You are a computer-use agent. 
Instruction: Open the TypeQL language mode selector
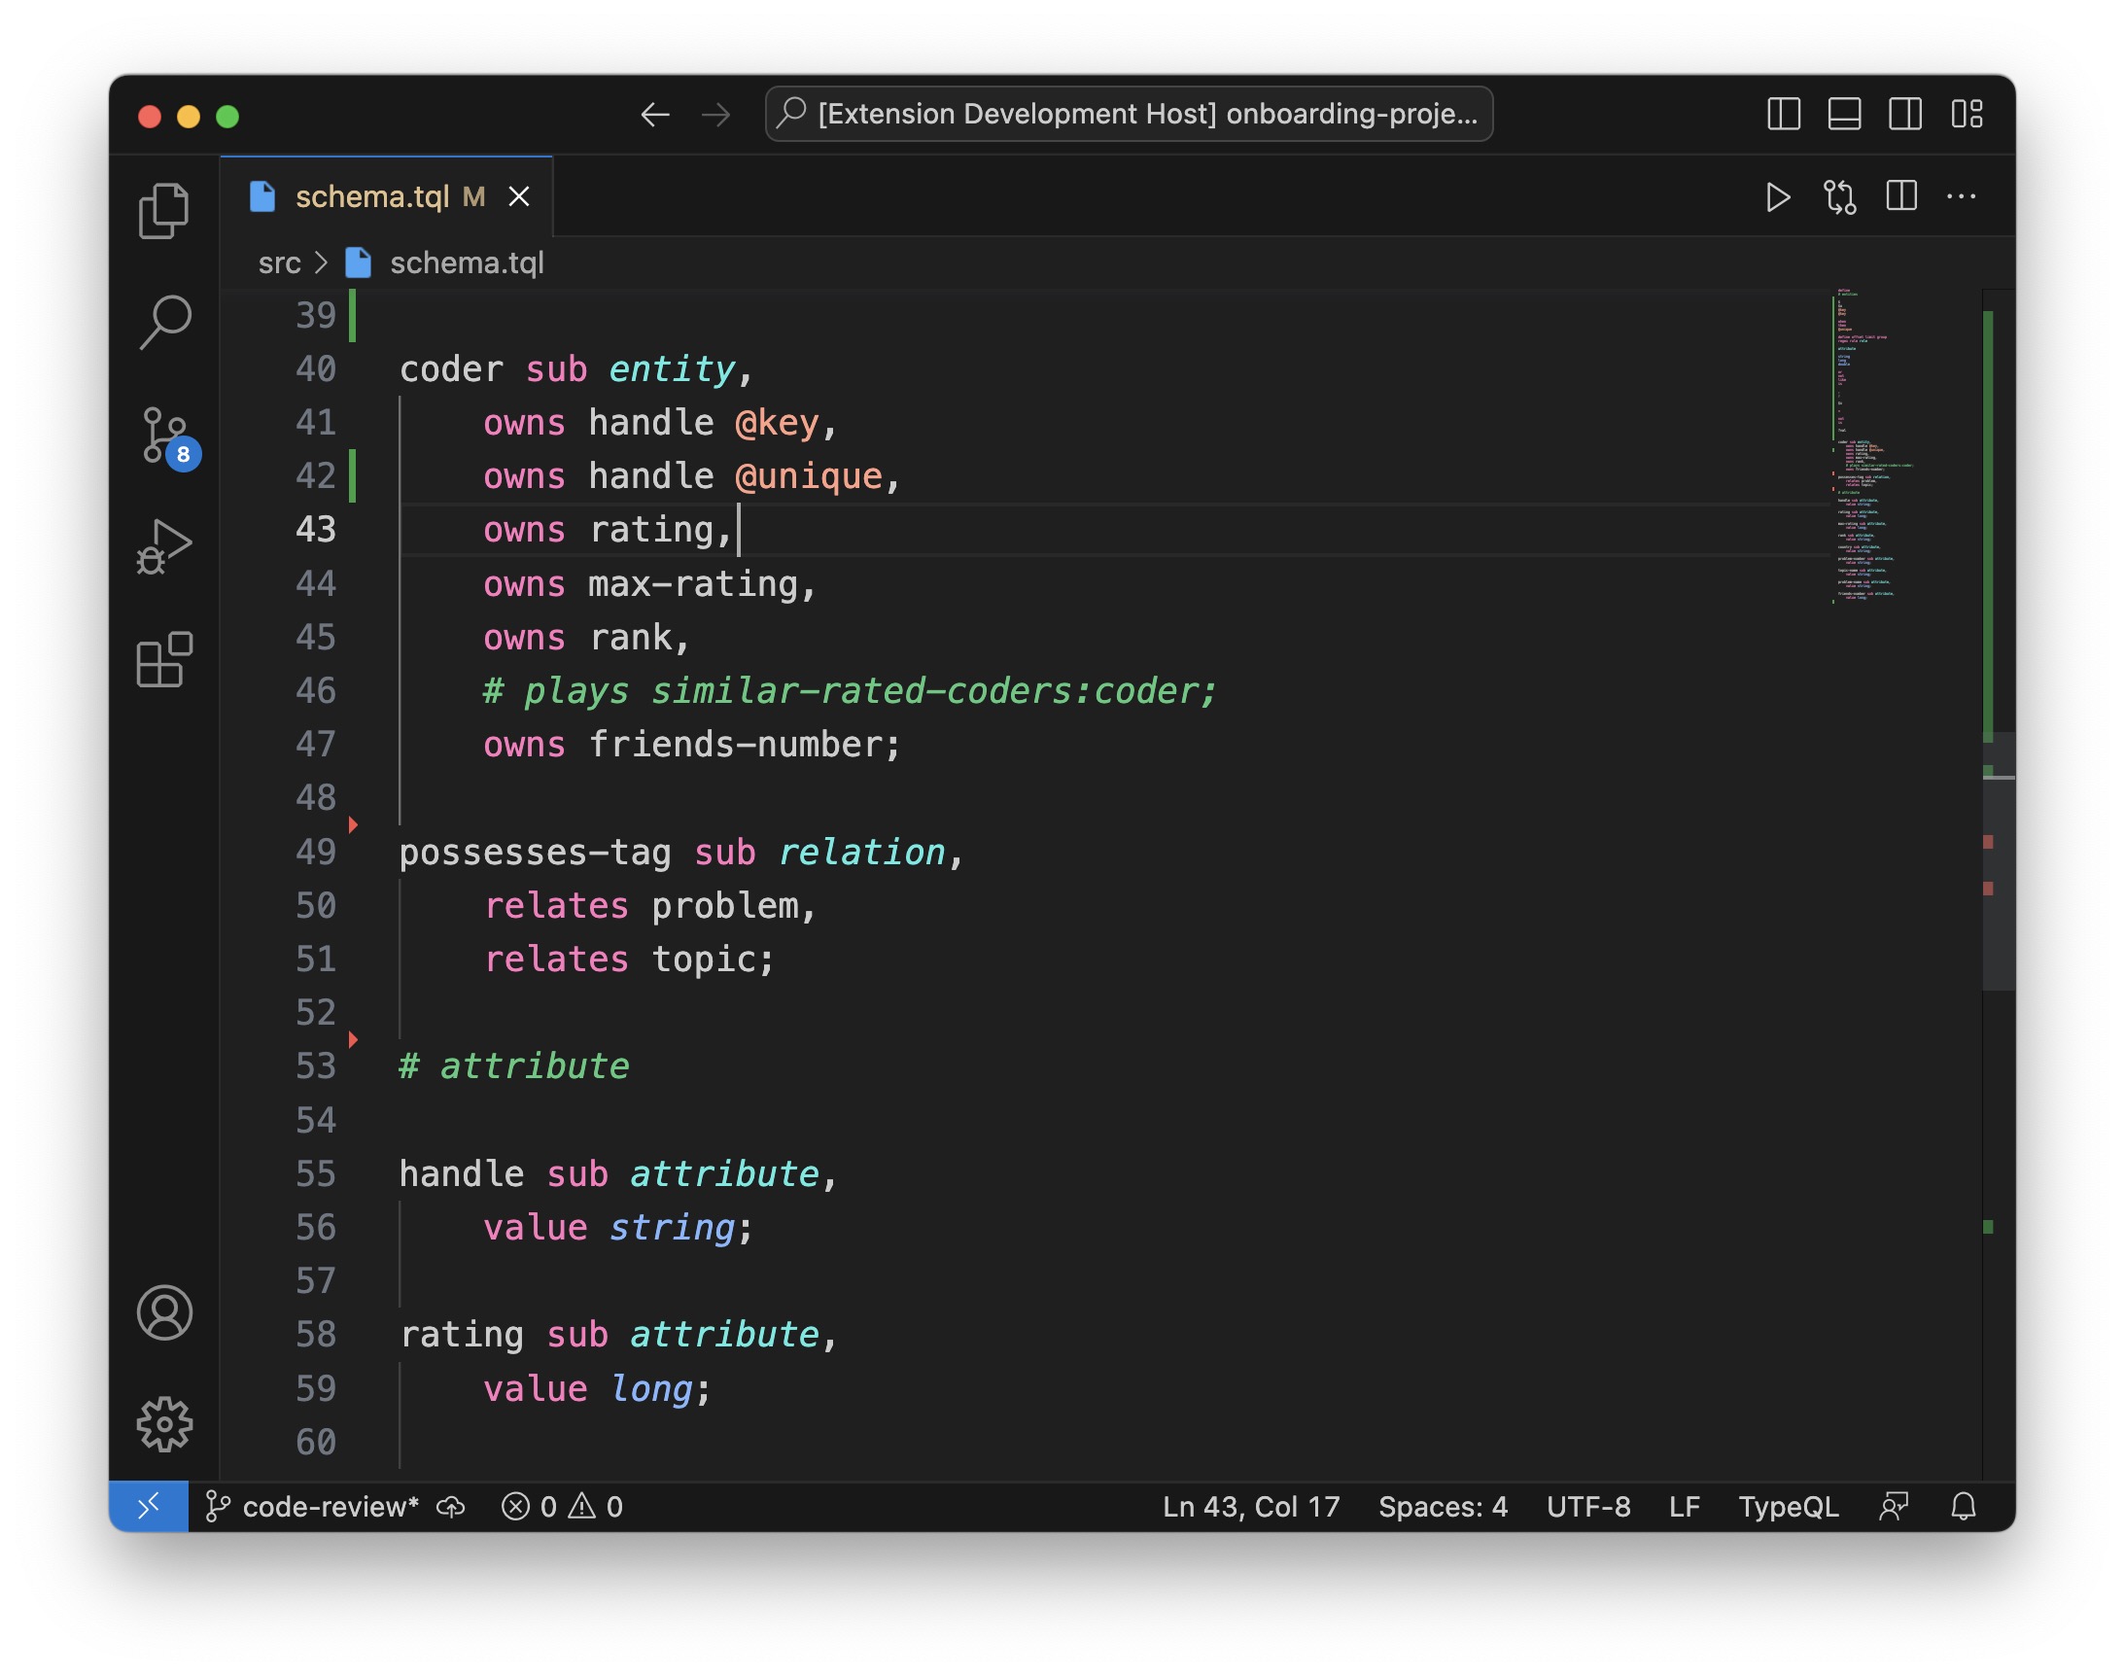(1789, 1507)
